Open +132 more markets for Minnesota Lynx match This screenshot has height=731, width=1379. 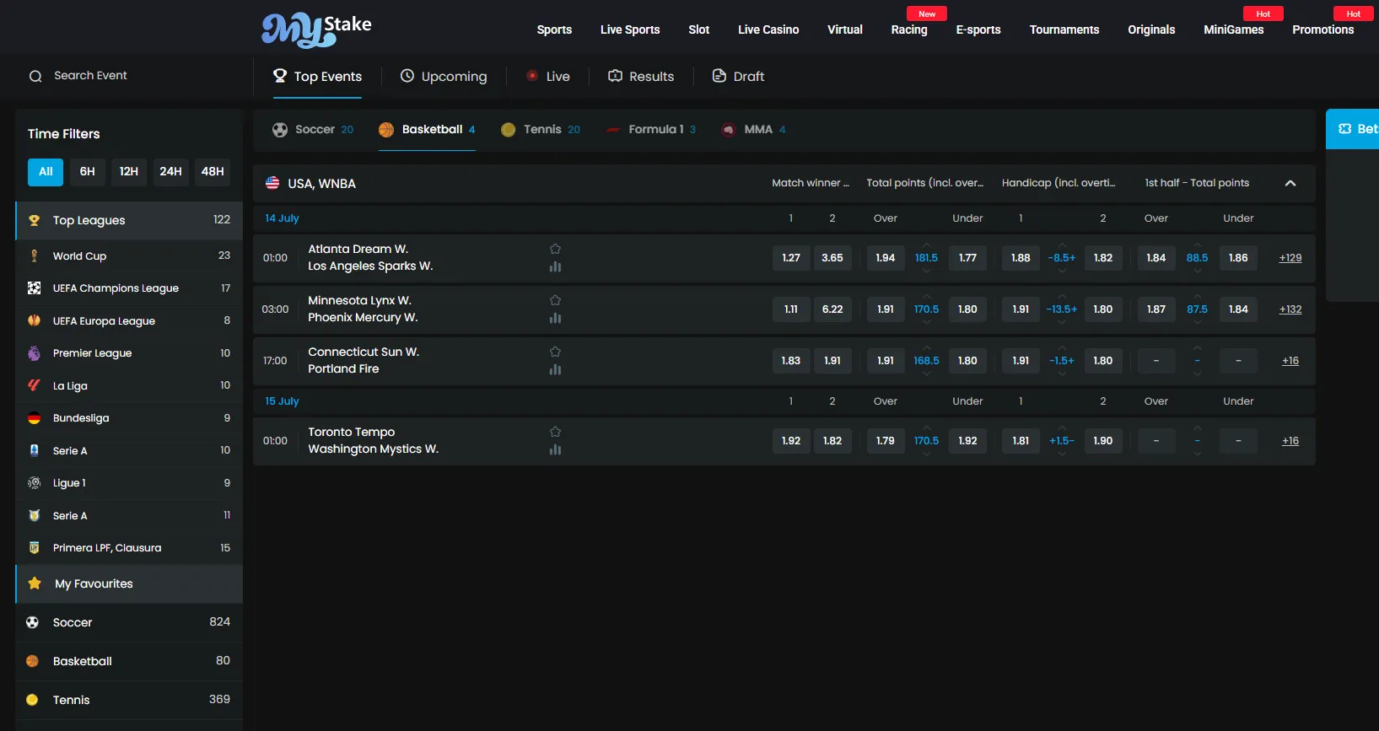point(1290,309)
